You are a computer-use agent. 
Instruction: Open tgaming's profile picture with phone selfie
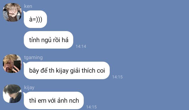[12, 64]
